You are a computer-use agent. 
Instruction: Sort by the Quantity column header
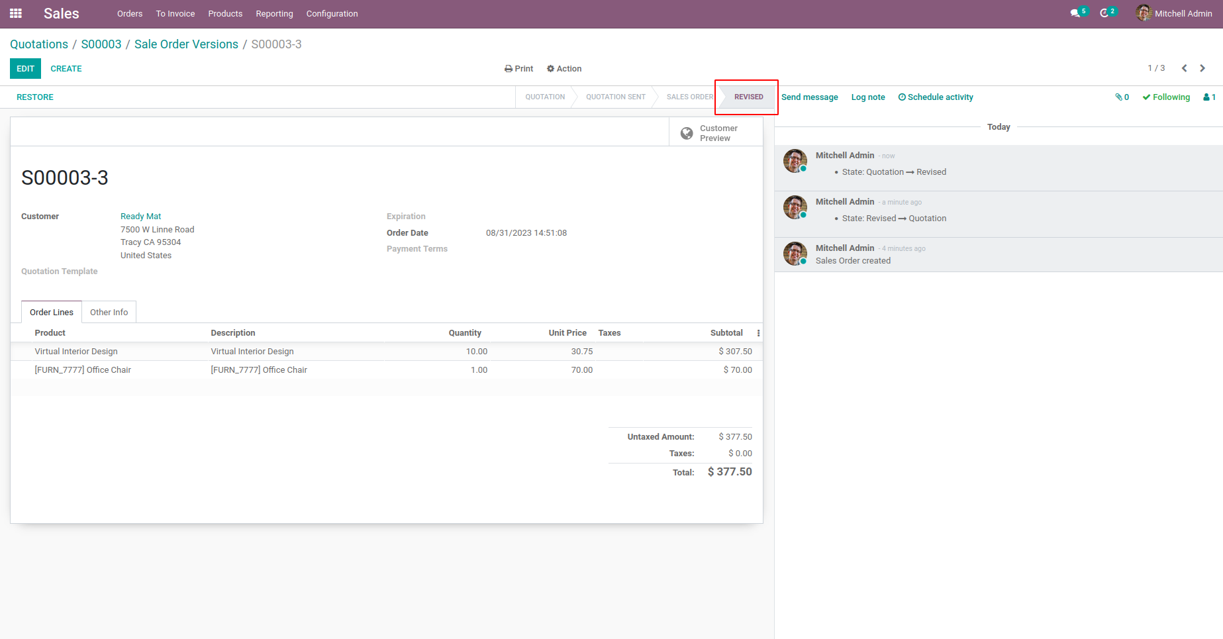[465, 333]
